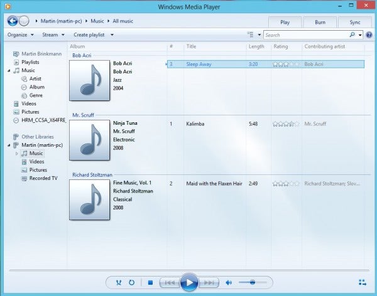Click the Mr. Scruff group header
This screenshot has width=377, height=296.
click(x=83, y=115)
